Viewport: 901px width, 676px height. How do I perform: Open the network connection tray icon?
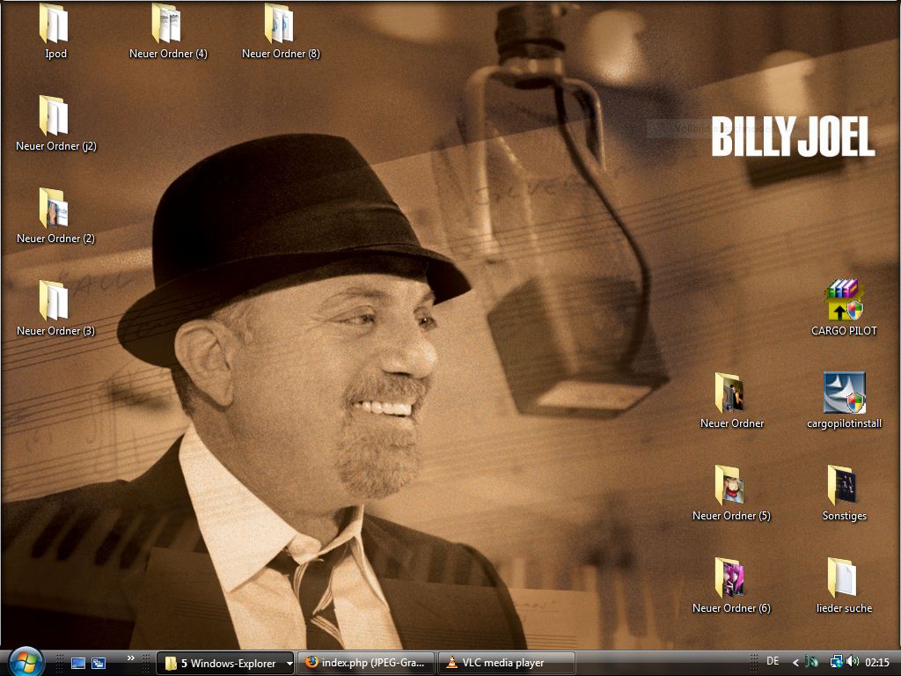click(x=836, y=662)
